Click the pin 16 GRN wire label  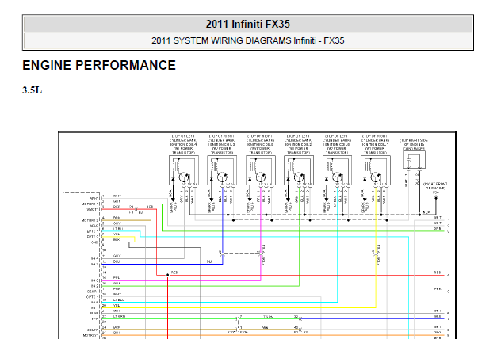click(x=117, y=284)
